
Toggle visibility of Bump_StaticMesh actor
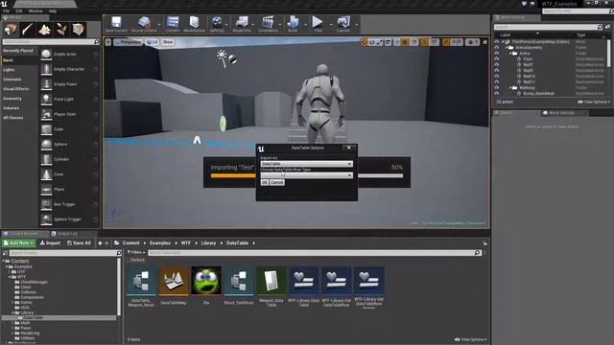click(497, 94)
